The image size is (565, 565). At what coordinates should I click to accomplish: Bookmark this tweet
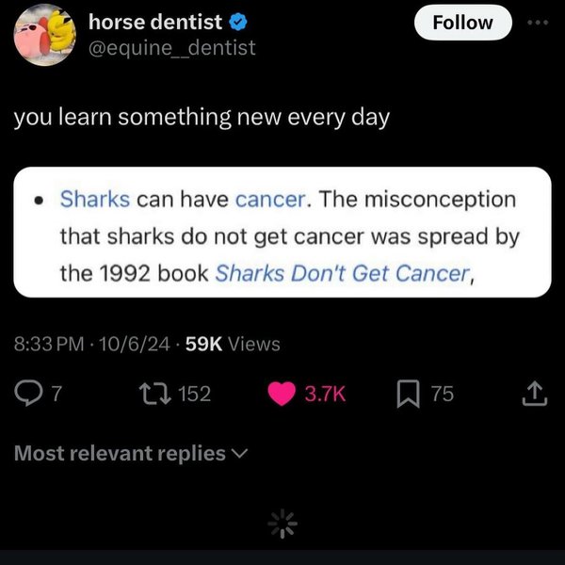coord(409,394)
